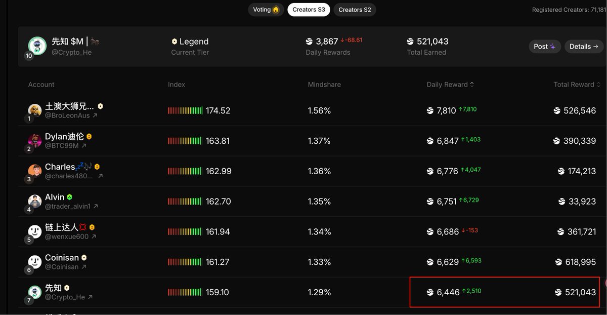Click the index bar for 163.81

point(185,141)
